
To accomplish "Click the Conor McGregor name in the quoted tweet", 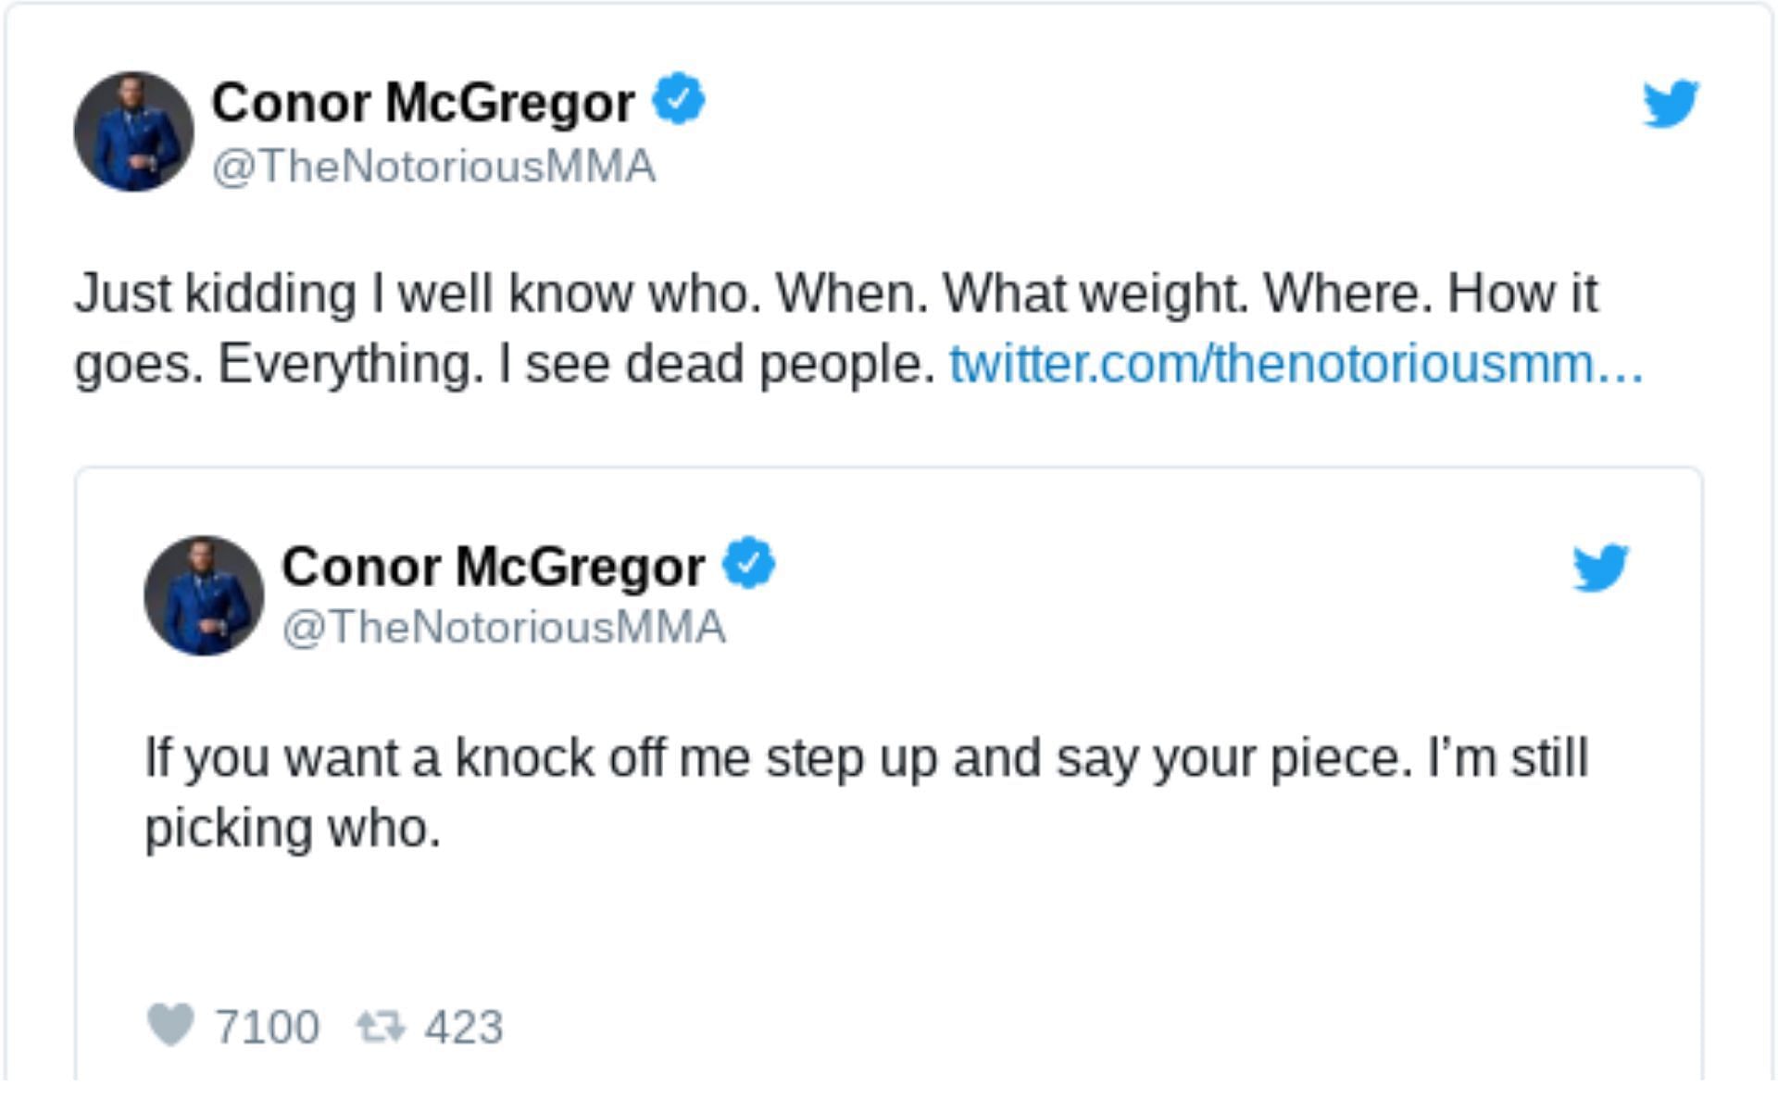I will point(493,566).
